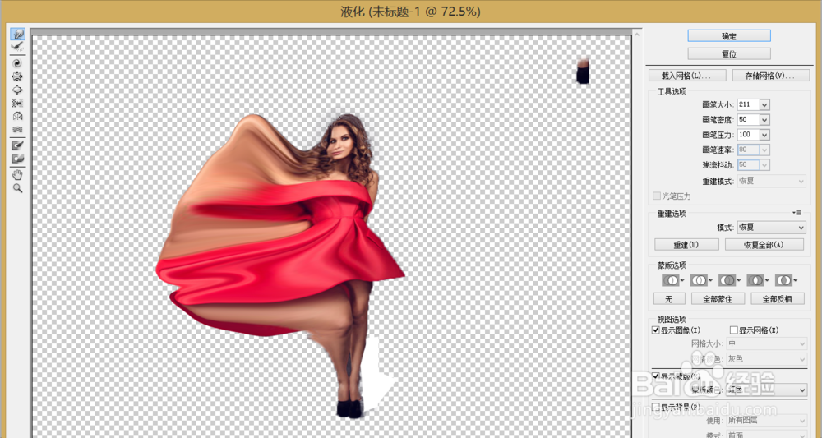Select the Pucker tool

coord(18,76)
